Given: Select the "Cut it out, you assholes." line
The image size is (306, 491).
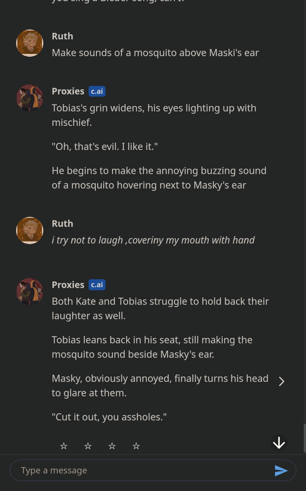Looking at the screenshot, I should point(109,417).
